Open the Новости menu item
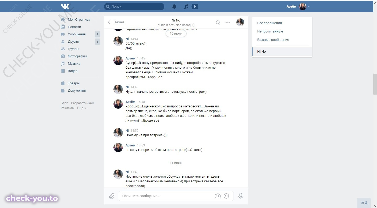Image resolution: width=377 pixels, height=208 pixels. tap(74, 27)
